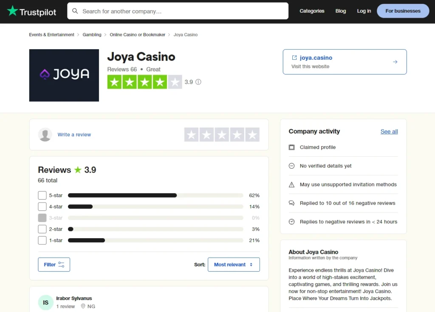Open the Most relevant sort dropdown
This screenshot has height=312, width=435.
pyautogui.click(x=234, y=264)
